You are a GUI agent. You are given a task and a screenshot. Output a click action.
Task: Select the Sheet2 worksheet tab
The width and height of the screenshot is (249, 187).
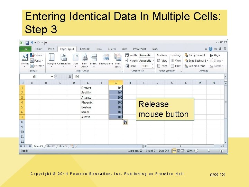pyautogui.click(x=50, y=146)
